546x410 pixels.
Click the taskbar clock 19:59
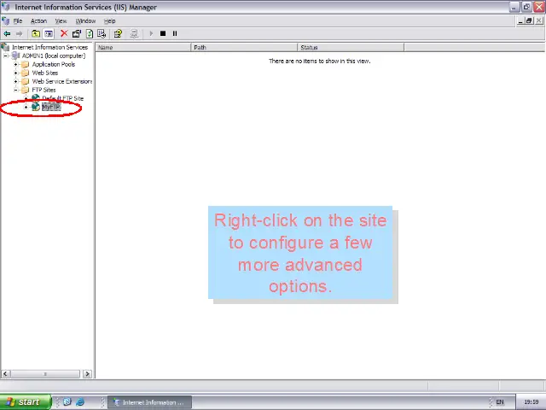tap(531, 402)
